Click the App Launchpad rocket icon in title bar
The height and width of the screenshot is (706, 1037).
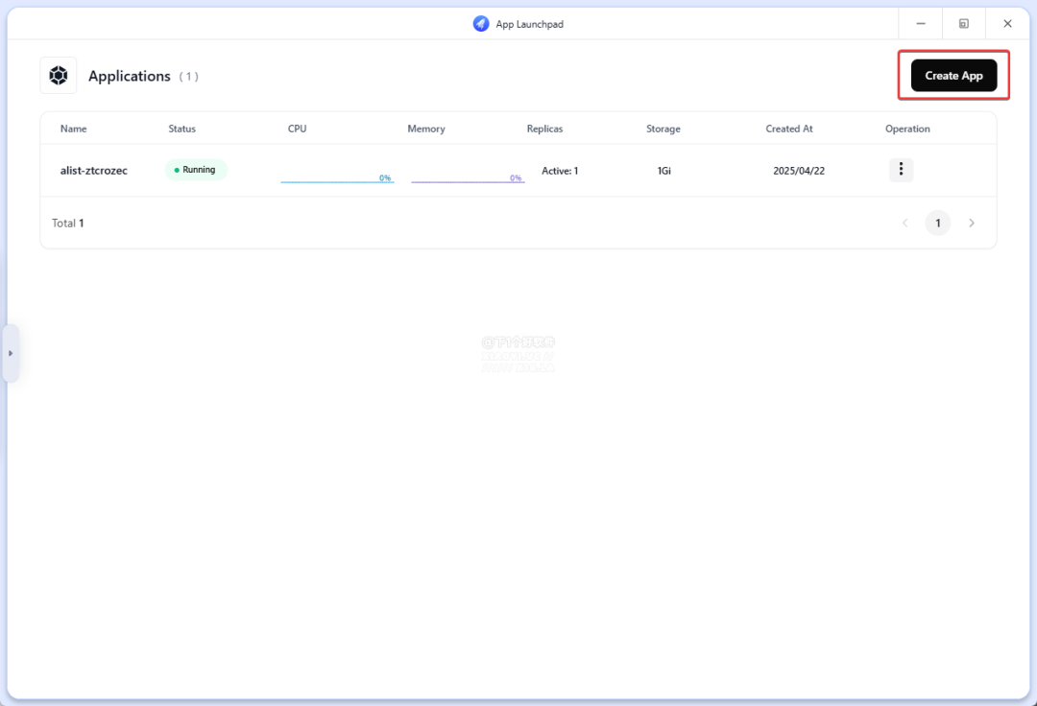(x=481, y=24)
